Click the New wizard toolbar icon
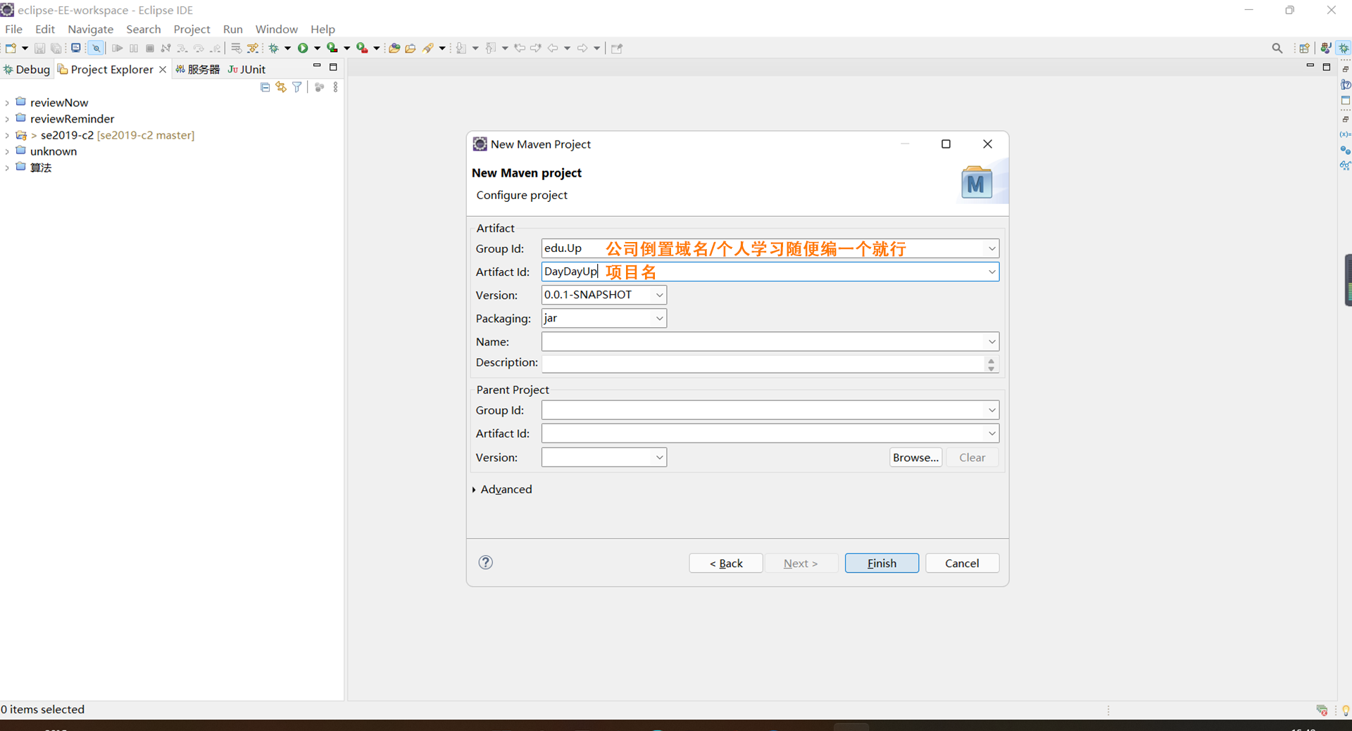The width and height of the screenshot is (1352, 731). (11, 47)
